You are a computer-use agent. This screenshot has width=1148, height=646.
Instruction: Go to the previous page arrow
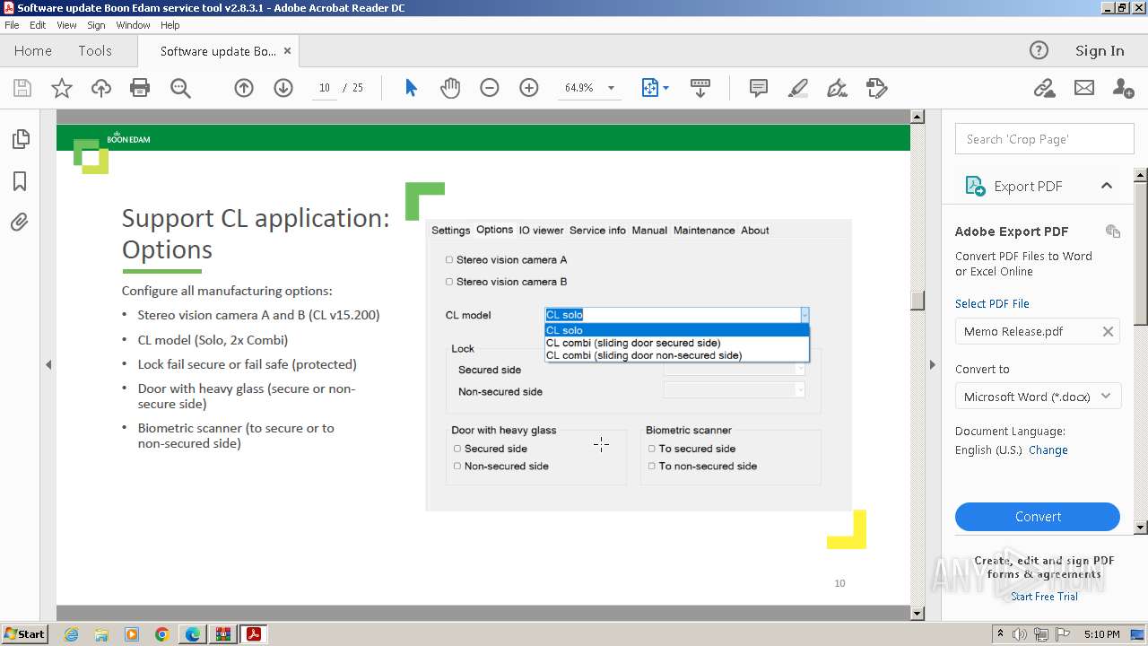coord(244,88)
